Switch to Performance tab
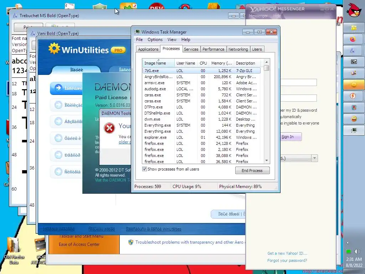365x274 pixels. click(213, 49)
